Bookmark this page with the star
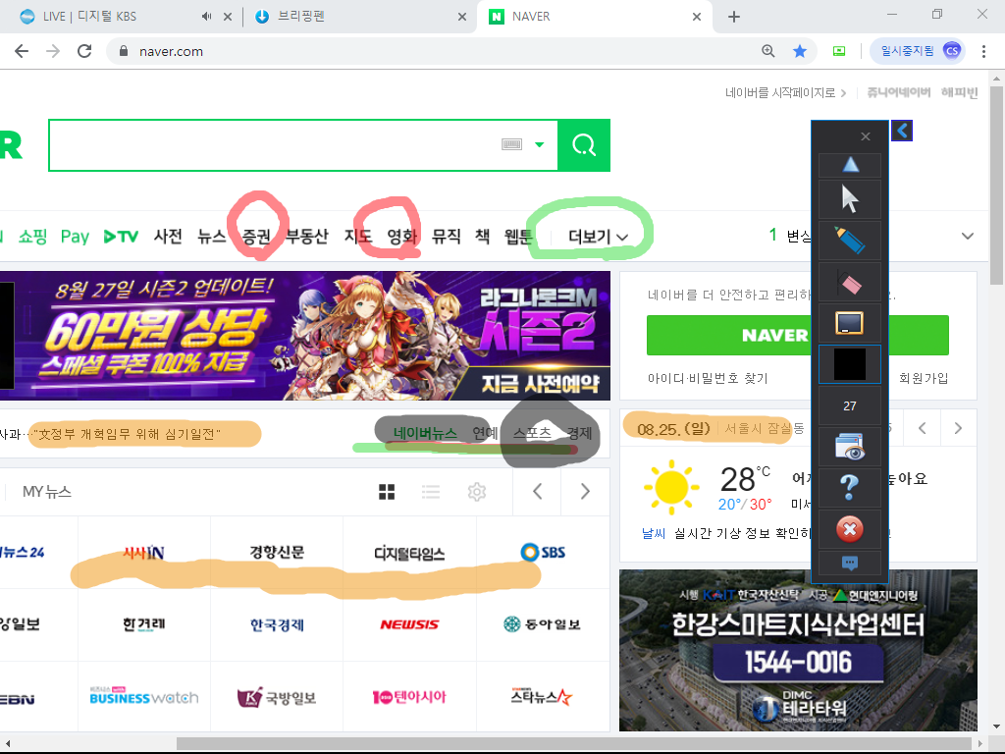 click(x=800, y=51)
